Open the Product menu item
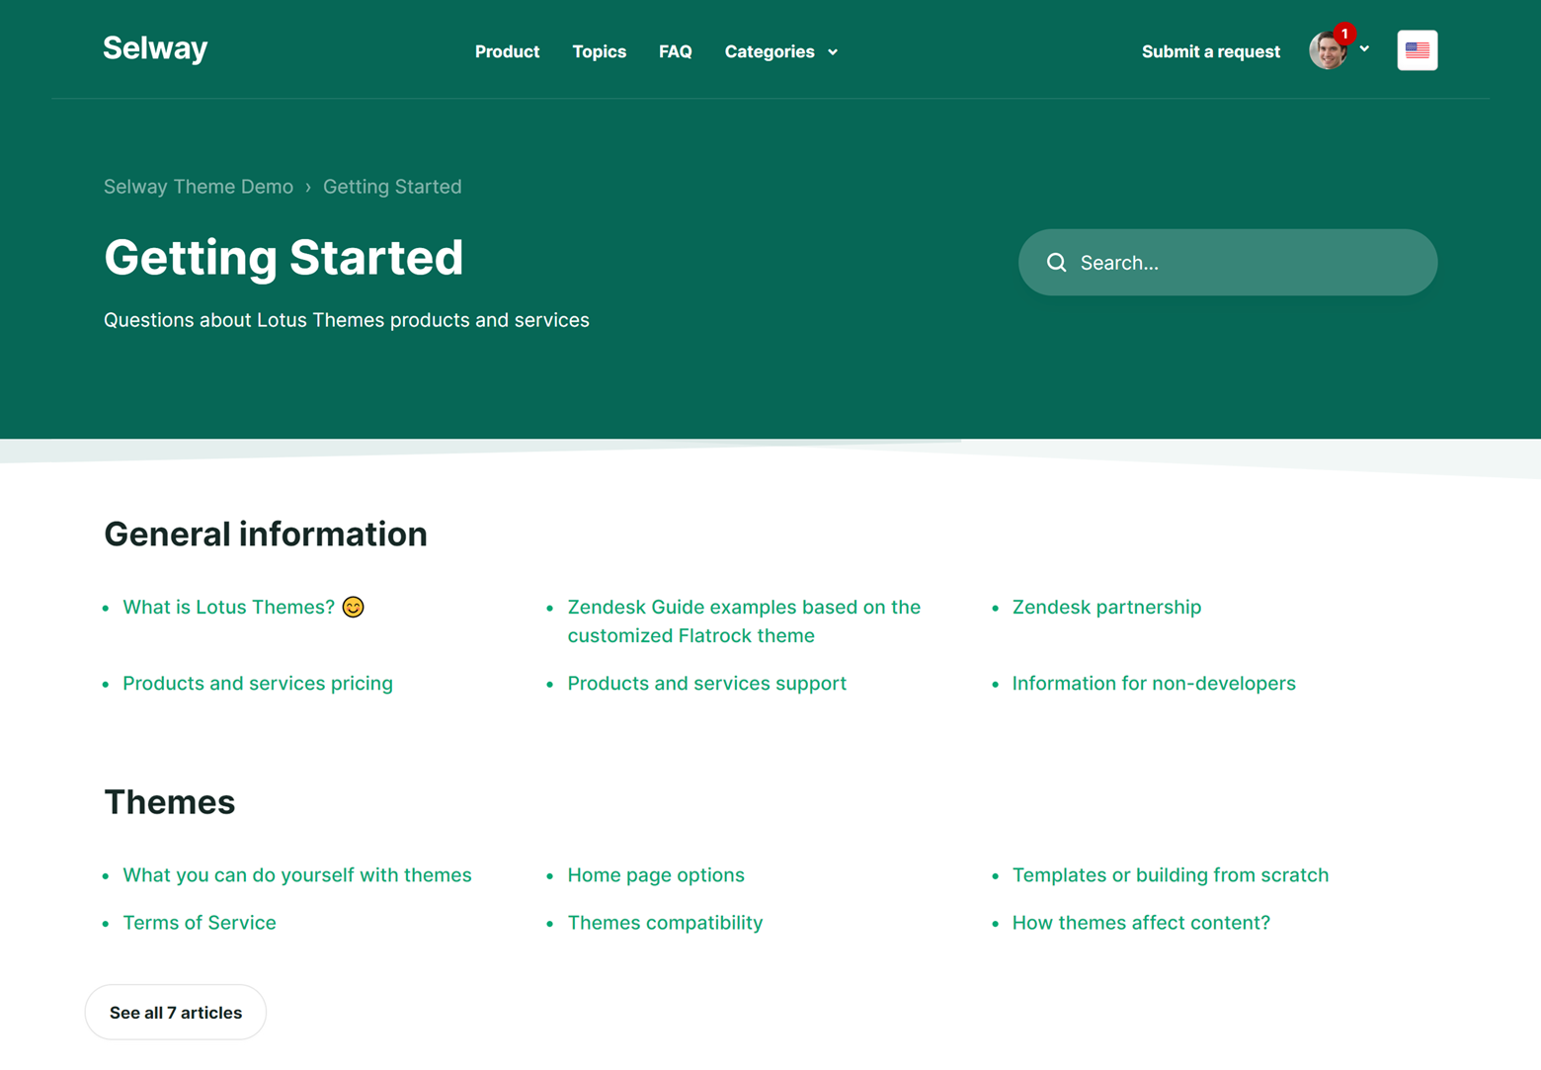Screen dimensions: 1541x1070 [x=507, y=51]
